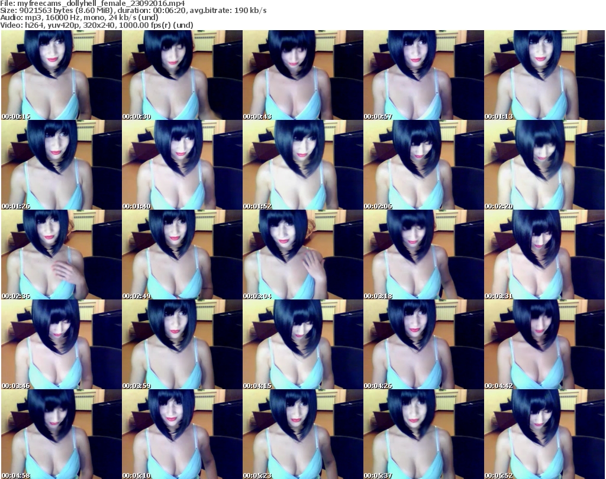Select the thumbnail stamped 00:00:43
606x479 pixels.
(x=302, y=75)
